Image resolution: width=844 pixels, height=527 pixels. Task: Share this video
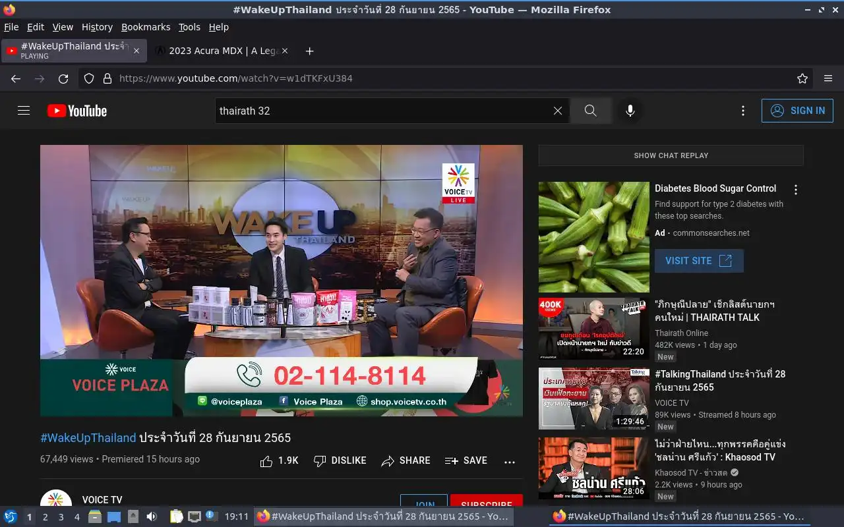point(406,460)
